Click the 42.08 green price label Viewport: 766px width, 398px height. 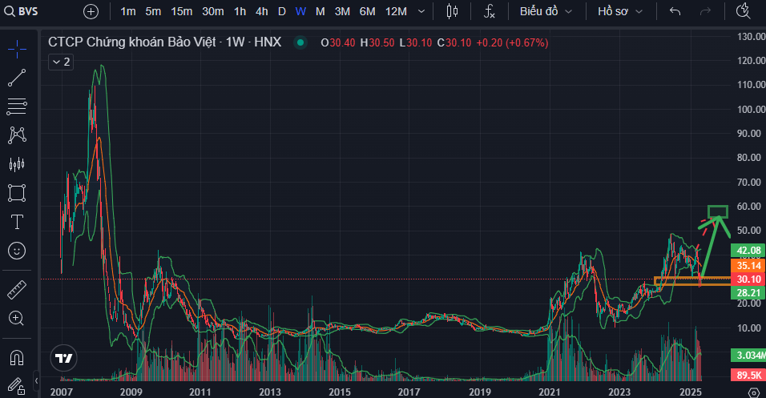[x=748, y=251]
